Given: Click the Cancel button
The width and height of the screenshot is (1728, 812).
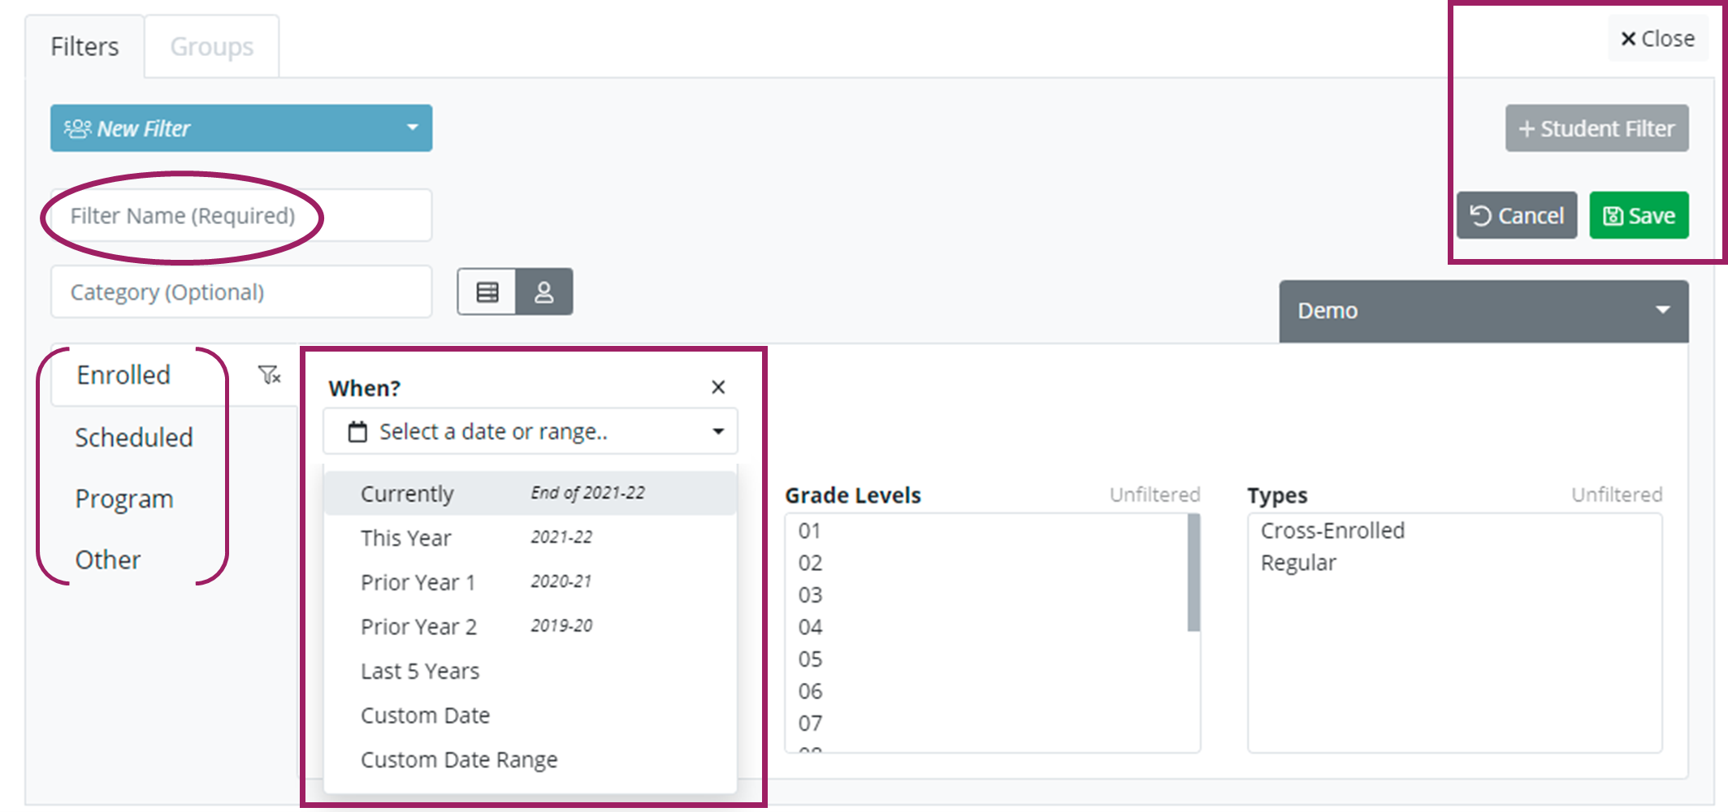Looking at the screenshot, I should pos(1516,216).
